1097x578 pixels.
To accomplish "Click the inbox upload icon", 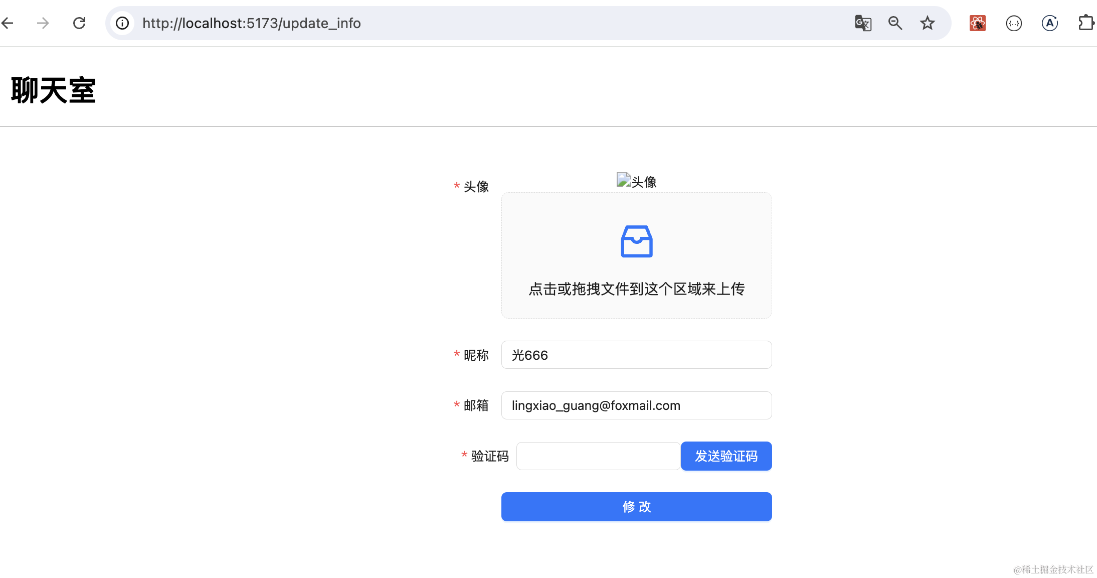I will (636, 241).
